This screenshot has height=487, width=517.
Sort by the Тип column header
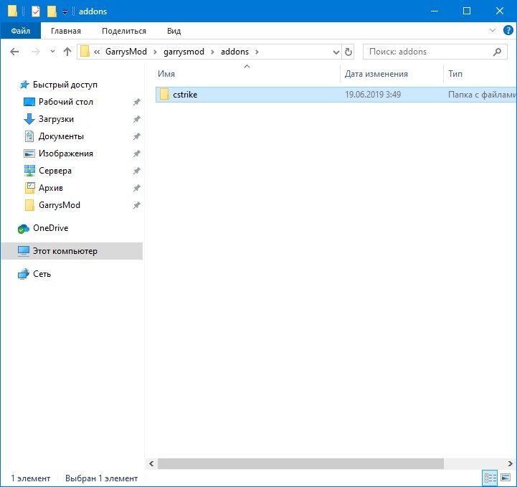(455, 74)
